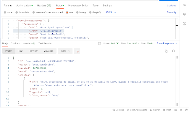Switch to the response Cookies tab

point(15,43)
